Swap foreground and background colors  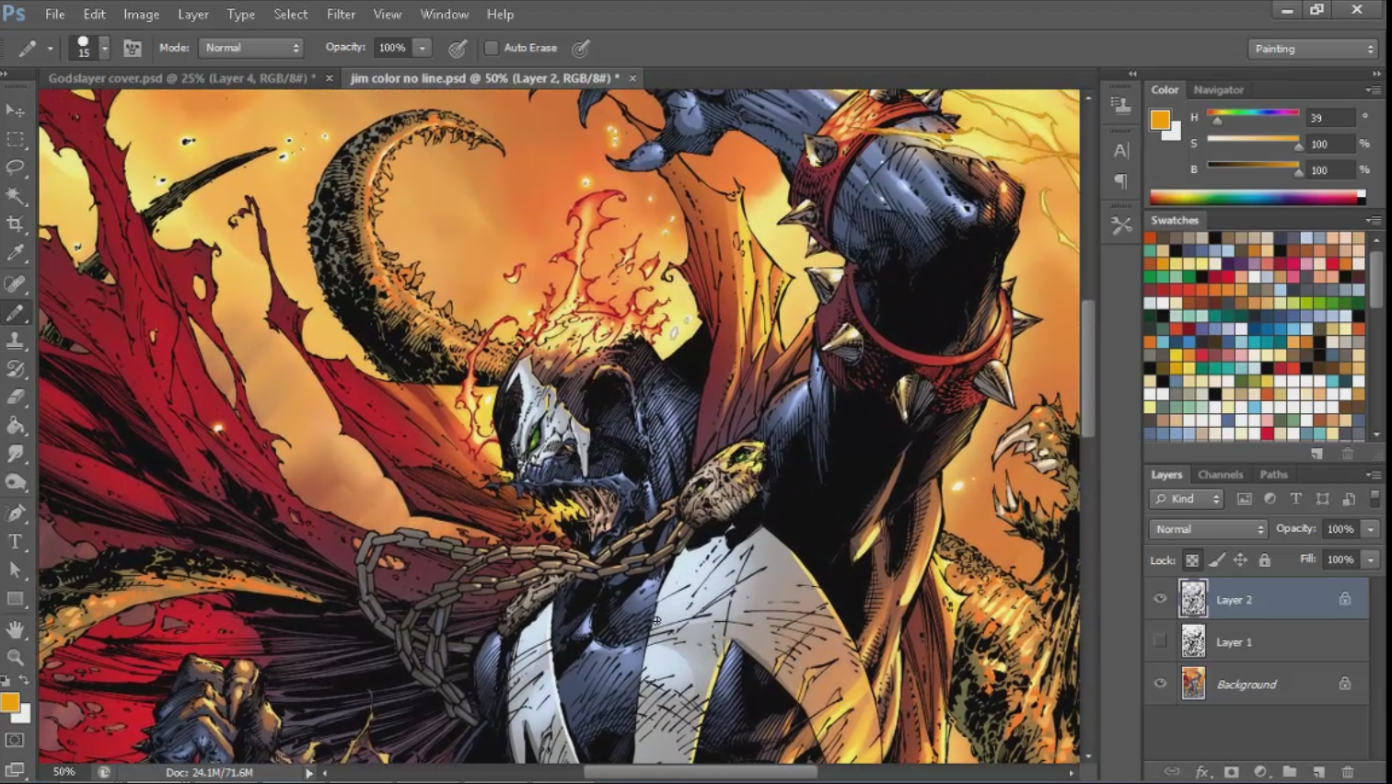[24, 681]
